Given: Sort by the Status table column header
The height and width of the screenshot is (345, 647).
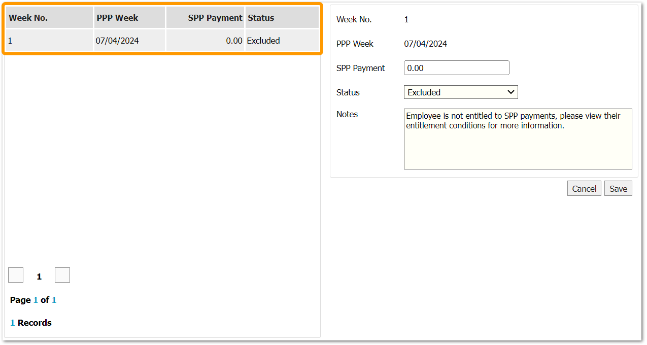Looking at the screenshot, I should tap(261, 18).
